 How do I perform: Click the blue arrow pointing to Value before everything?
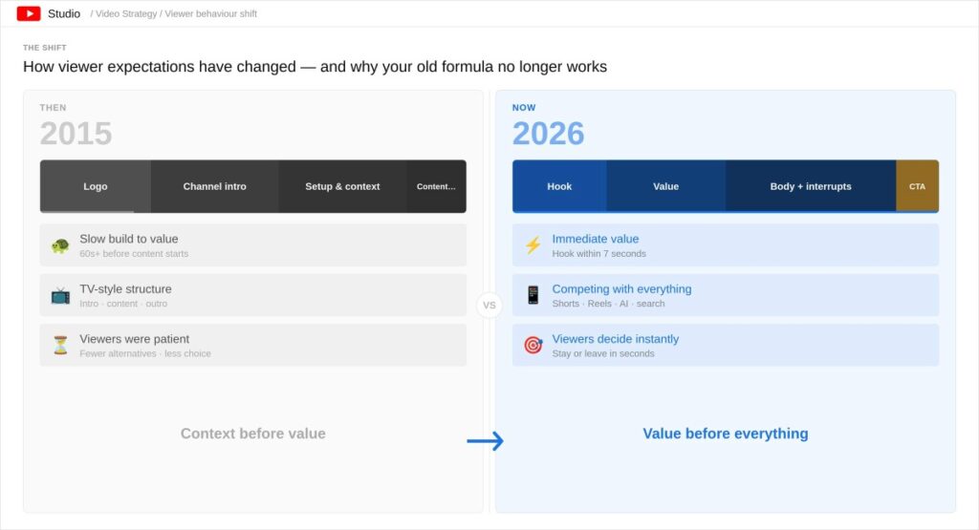point(485,441)
